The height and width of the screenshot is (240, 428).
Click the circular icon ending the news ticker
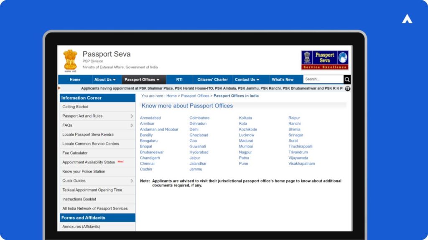[x=347, y=88]
